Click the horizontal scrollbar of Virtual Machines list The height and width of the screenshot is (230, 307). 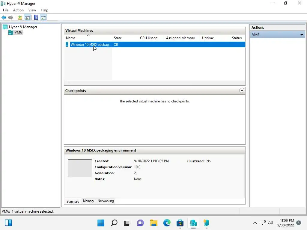(130, 83)
